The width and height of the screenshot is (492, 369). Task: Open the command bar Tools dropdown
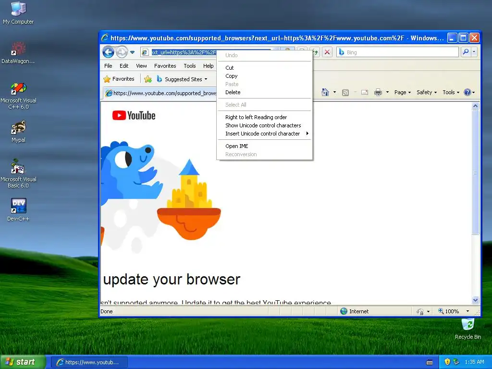[x=451, y=92]
